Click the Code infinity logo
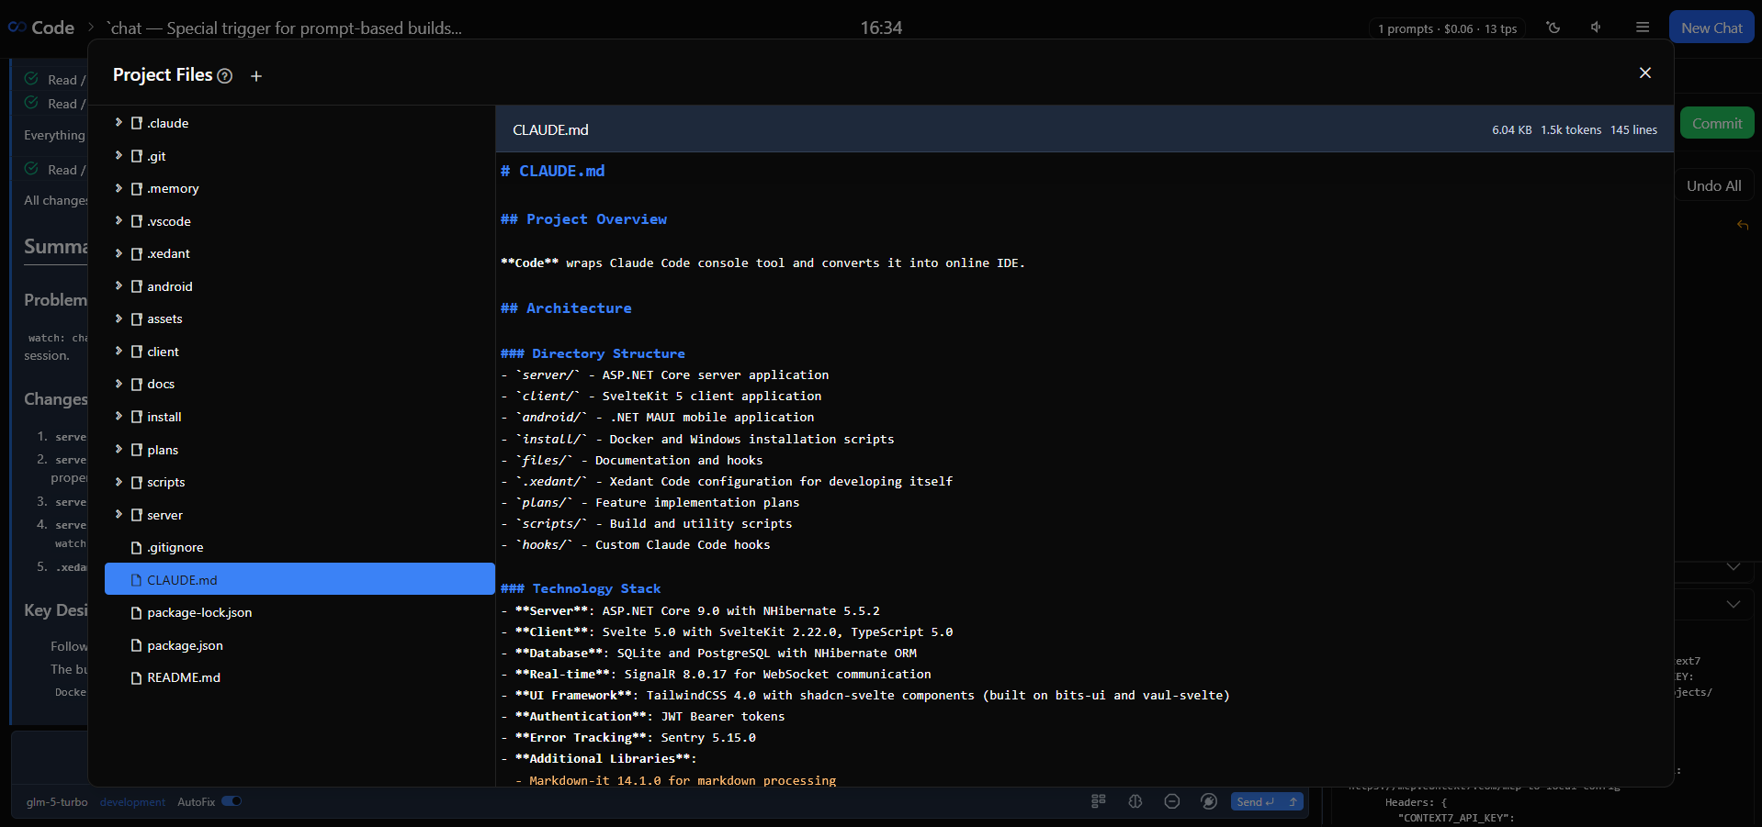Viewport: 1762px width, 827px height. point(17,28)
